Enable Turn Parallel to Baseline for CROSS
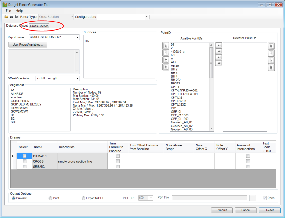Viewport: 285px width, 218px height. (x=118, y=161)
